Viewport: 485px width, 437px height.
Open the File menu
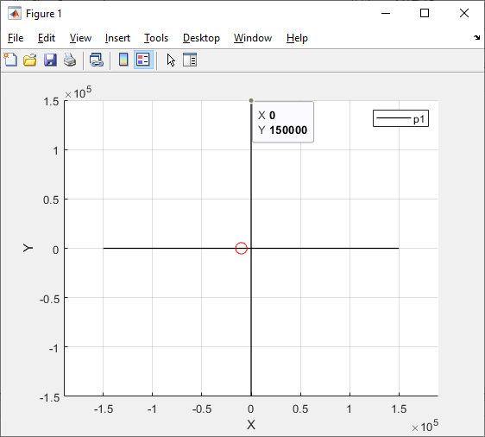pyautogui.click(x=16, y=38)
